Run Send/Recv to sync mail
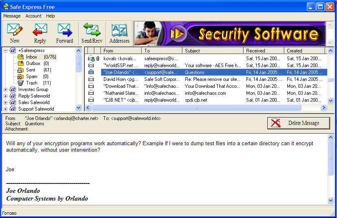Image resolution: width=337 pixels, height=218 pixels. coord(92,33)
